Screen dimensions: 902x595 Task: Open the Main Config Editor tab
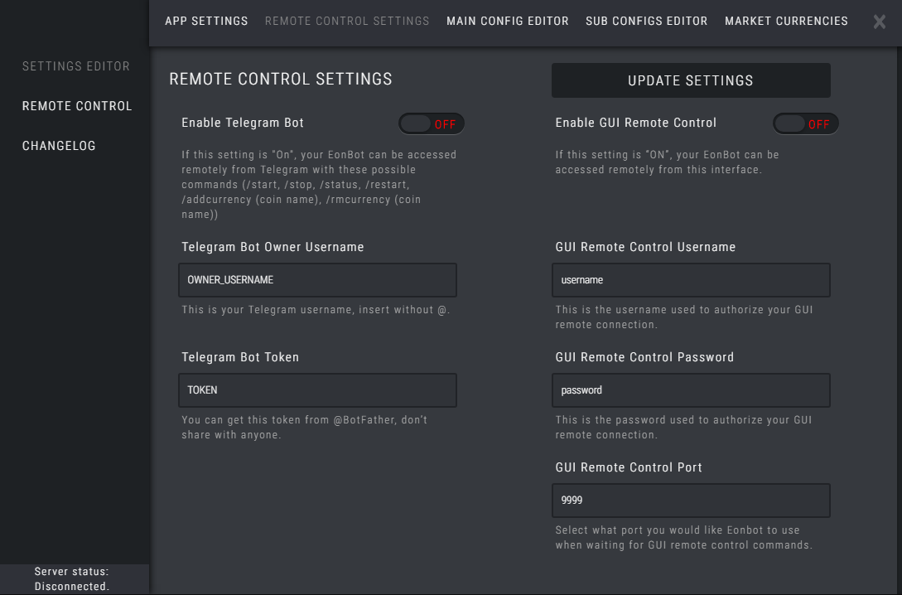tap(508, 22)
